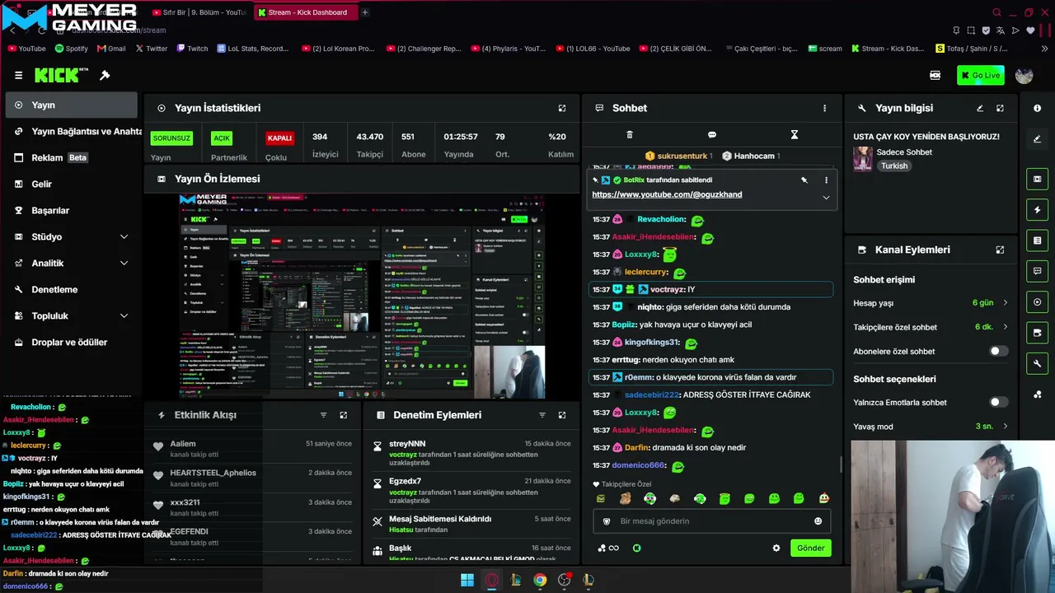
Task: Click the green K icon below chat input
Action: click(636, 548)
